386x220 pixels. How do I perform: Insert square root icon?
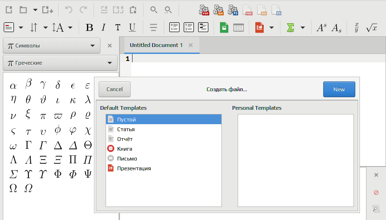click(372, 27)
